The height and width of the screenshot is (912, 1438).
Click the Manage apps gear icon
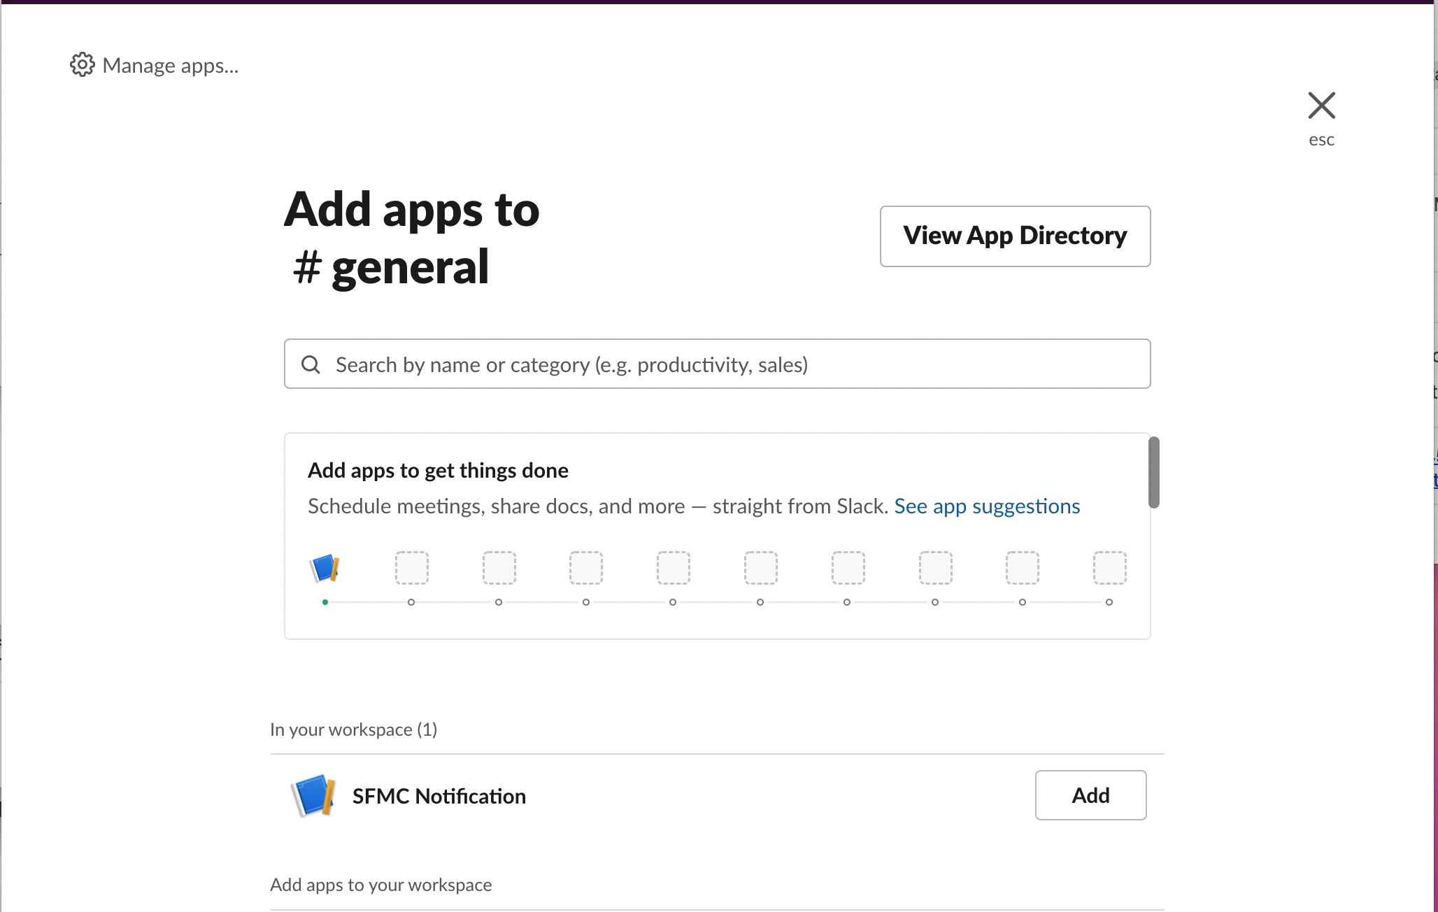(x=82, y=64)
